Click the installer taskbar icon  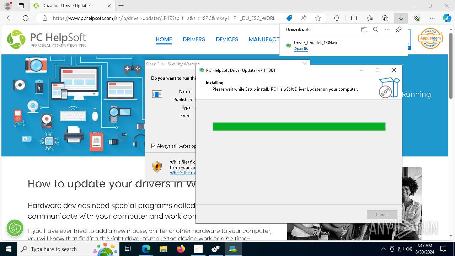point(233,249)
